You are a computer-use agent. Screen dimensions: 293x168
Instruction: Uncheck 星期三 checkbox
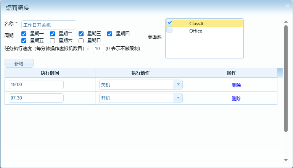81,34
